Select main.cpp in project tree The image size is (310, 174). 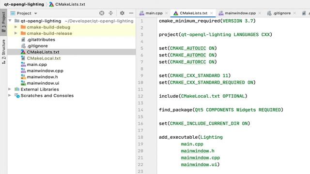coord(37,64)
